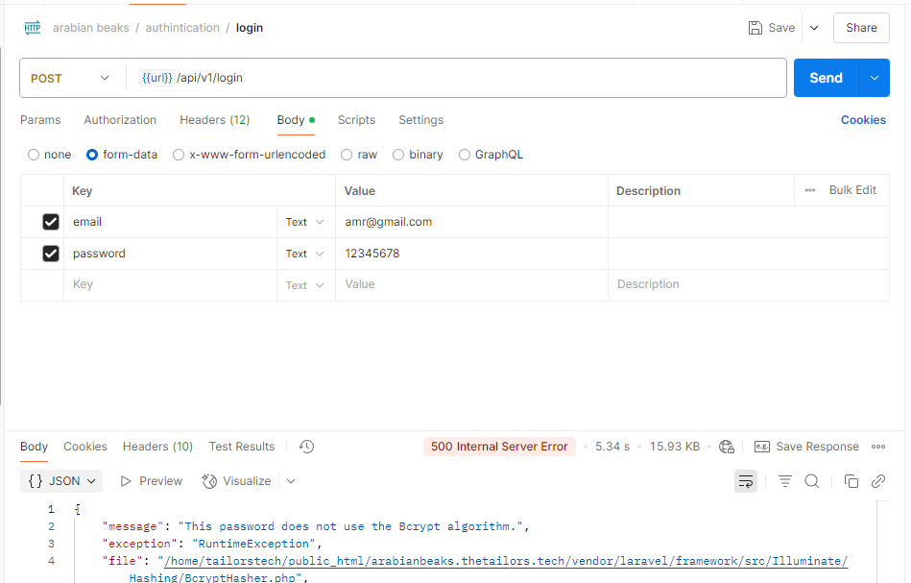The image size is (911, 583).
Task: Copy the response body using copy icon
Action: pos(851,481)
